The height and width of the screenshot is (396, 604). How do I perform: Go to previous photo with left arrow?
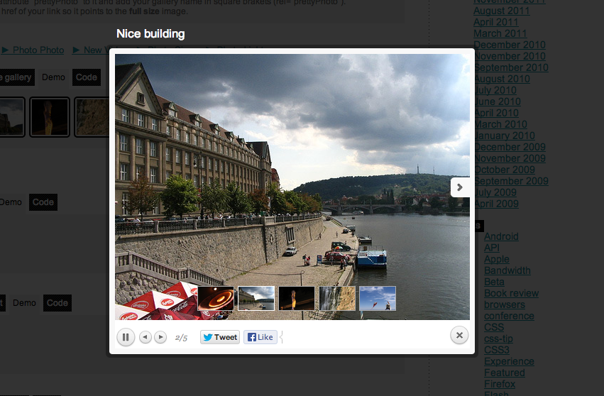click(x=145, y=337)
